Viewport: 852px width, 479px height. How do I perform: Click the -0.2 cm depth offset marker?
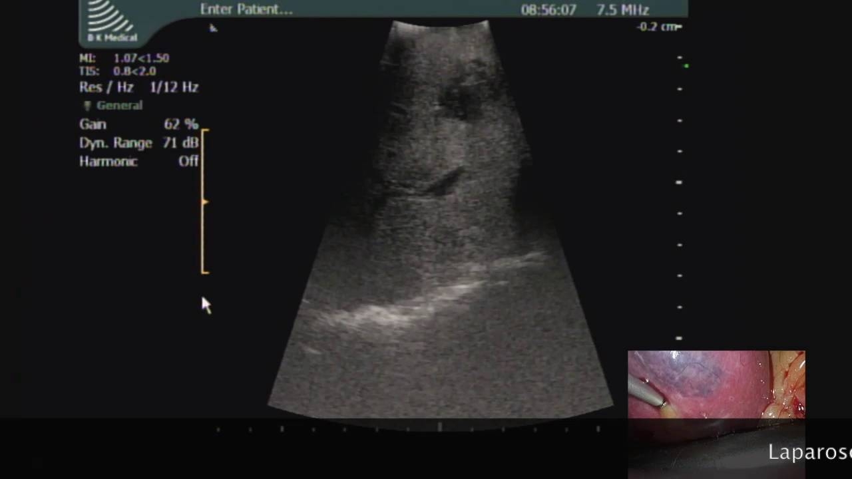[x=659, y=27]
